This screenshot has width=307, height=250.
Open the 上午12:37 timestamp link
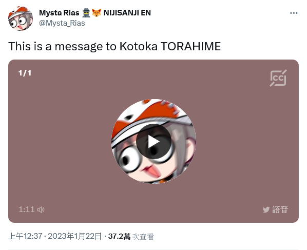25,236
